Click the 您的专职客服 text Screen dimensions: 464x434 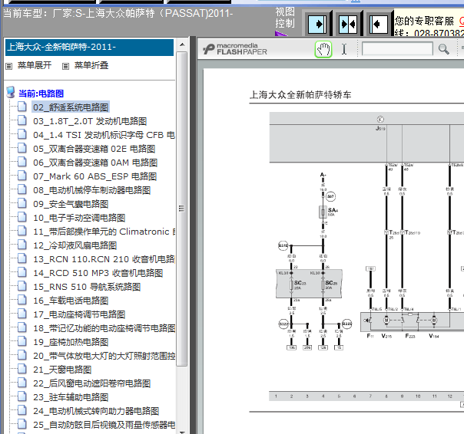tap(424, 21)
